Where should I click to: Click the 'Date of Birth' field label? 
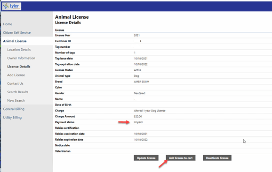click(63, 105)
